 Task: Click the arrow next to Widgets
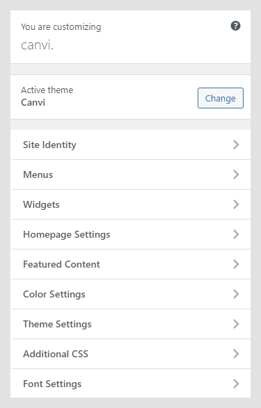236,204
